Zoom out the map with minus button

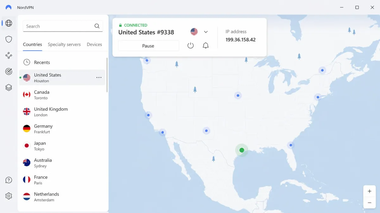click(370, 203)
